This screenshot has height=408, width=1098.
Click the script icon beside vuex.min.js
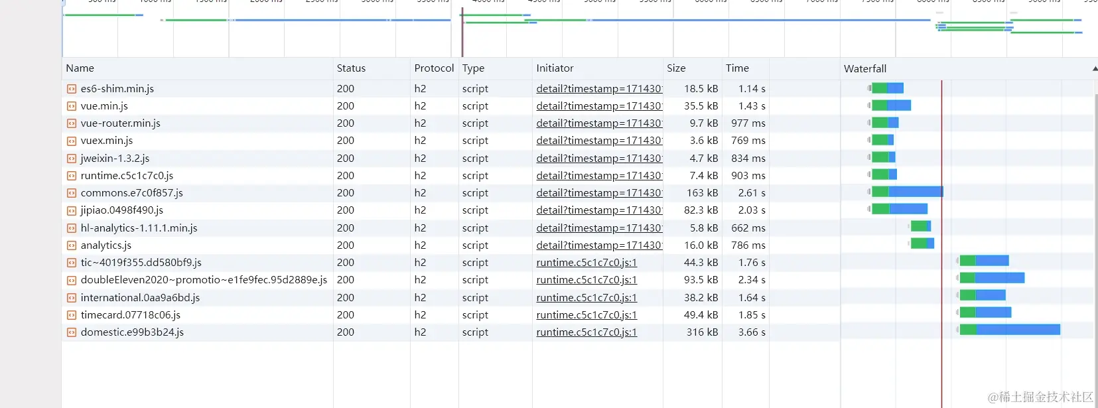72,141
